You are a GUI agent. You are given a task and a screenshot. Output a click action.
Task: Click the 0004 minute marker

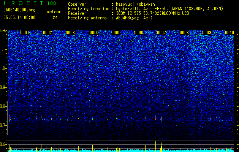pos(93,33)
